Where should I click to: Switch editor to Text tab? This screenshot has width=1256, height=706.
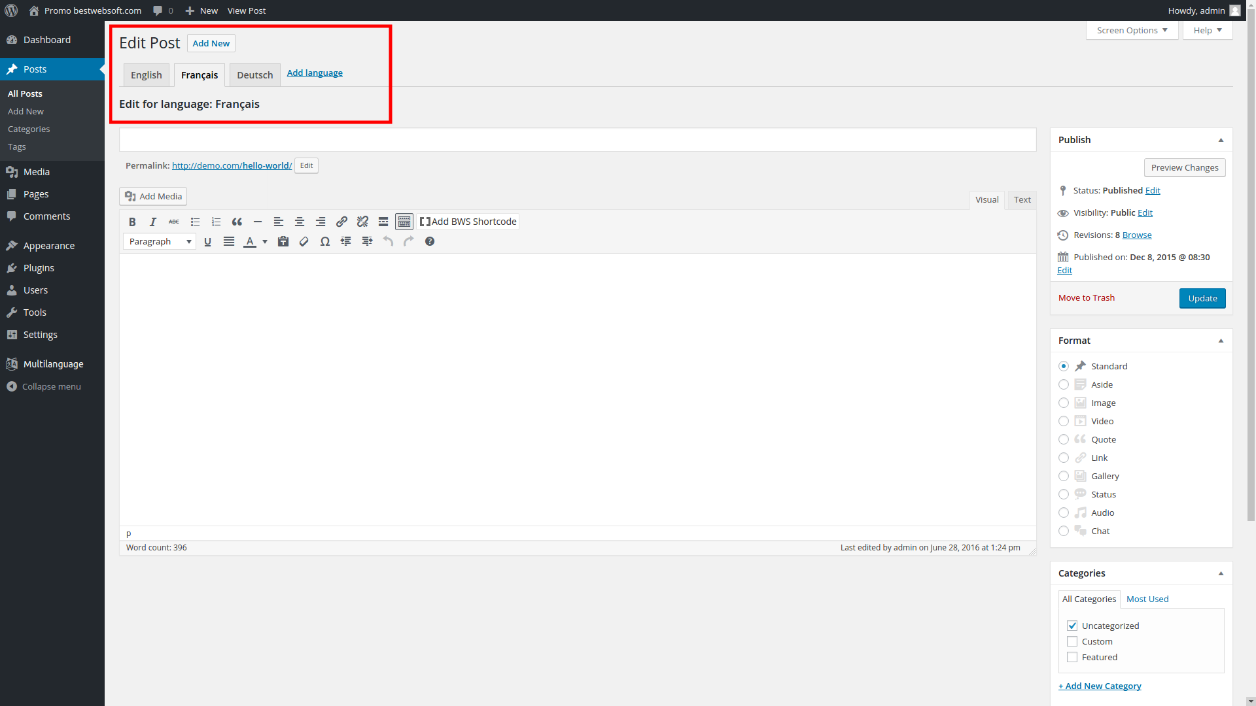pyautogui.click(x=1022, y=199)
